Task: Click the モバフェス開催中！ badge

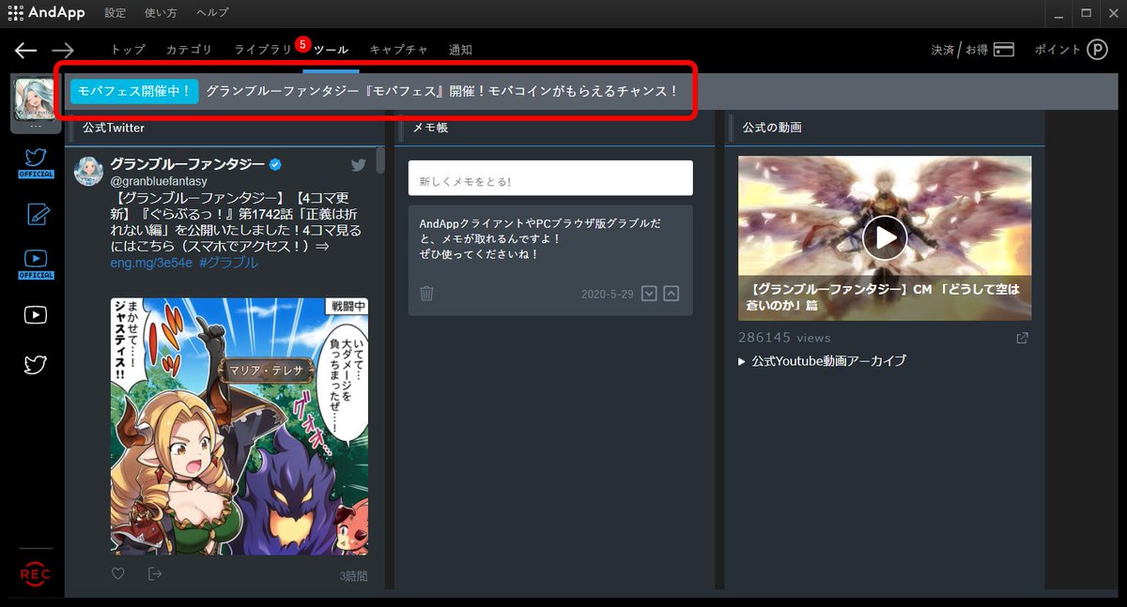Action: (134, 91)
